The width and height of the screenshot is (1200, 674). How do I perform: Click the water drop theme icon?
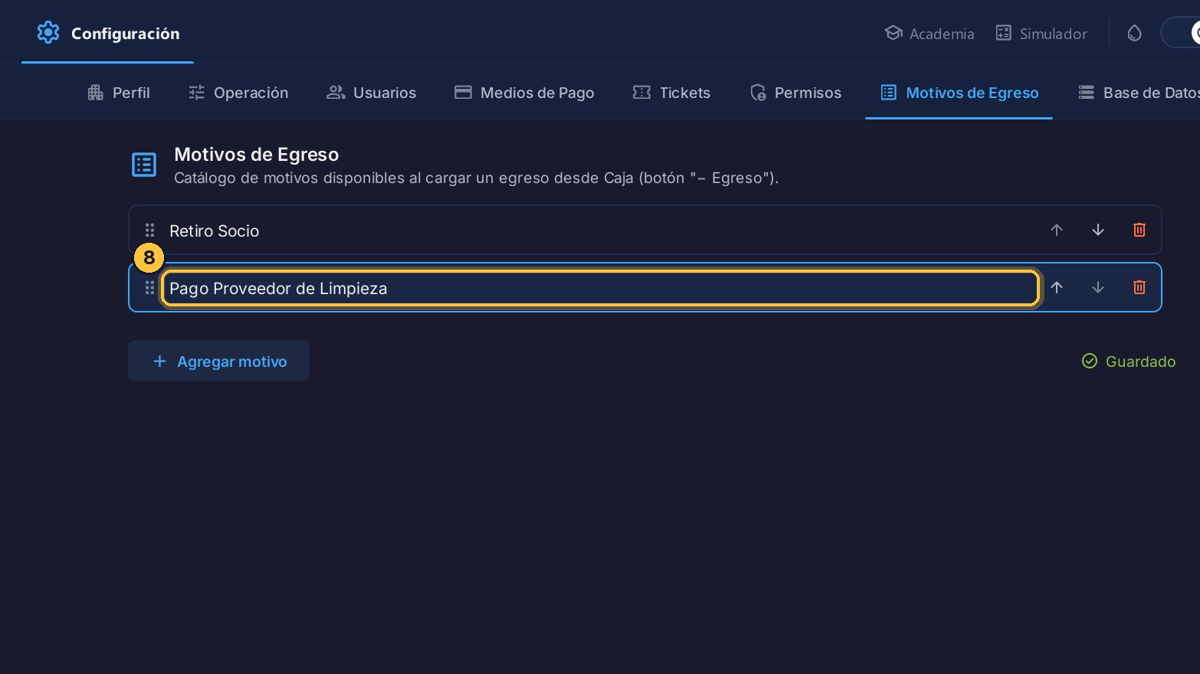click(1134, 33)
